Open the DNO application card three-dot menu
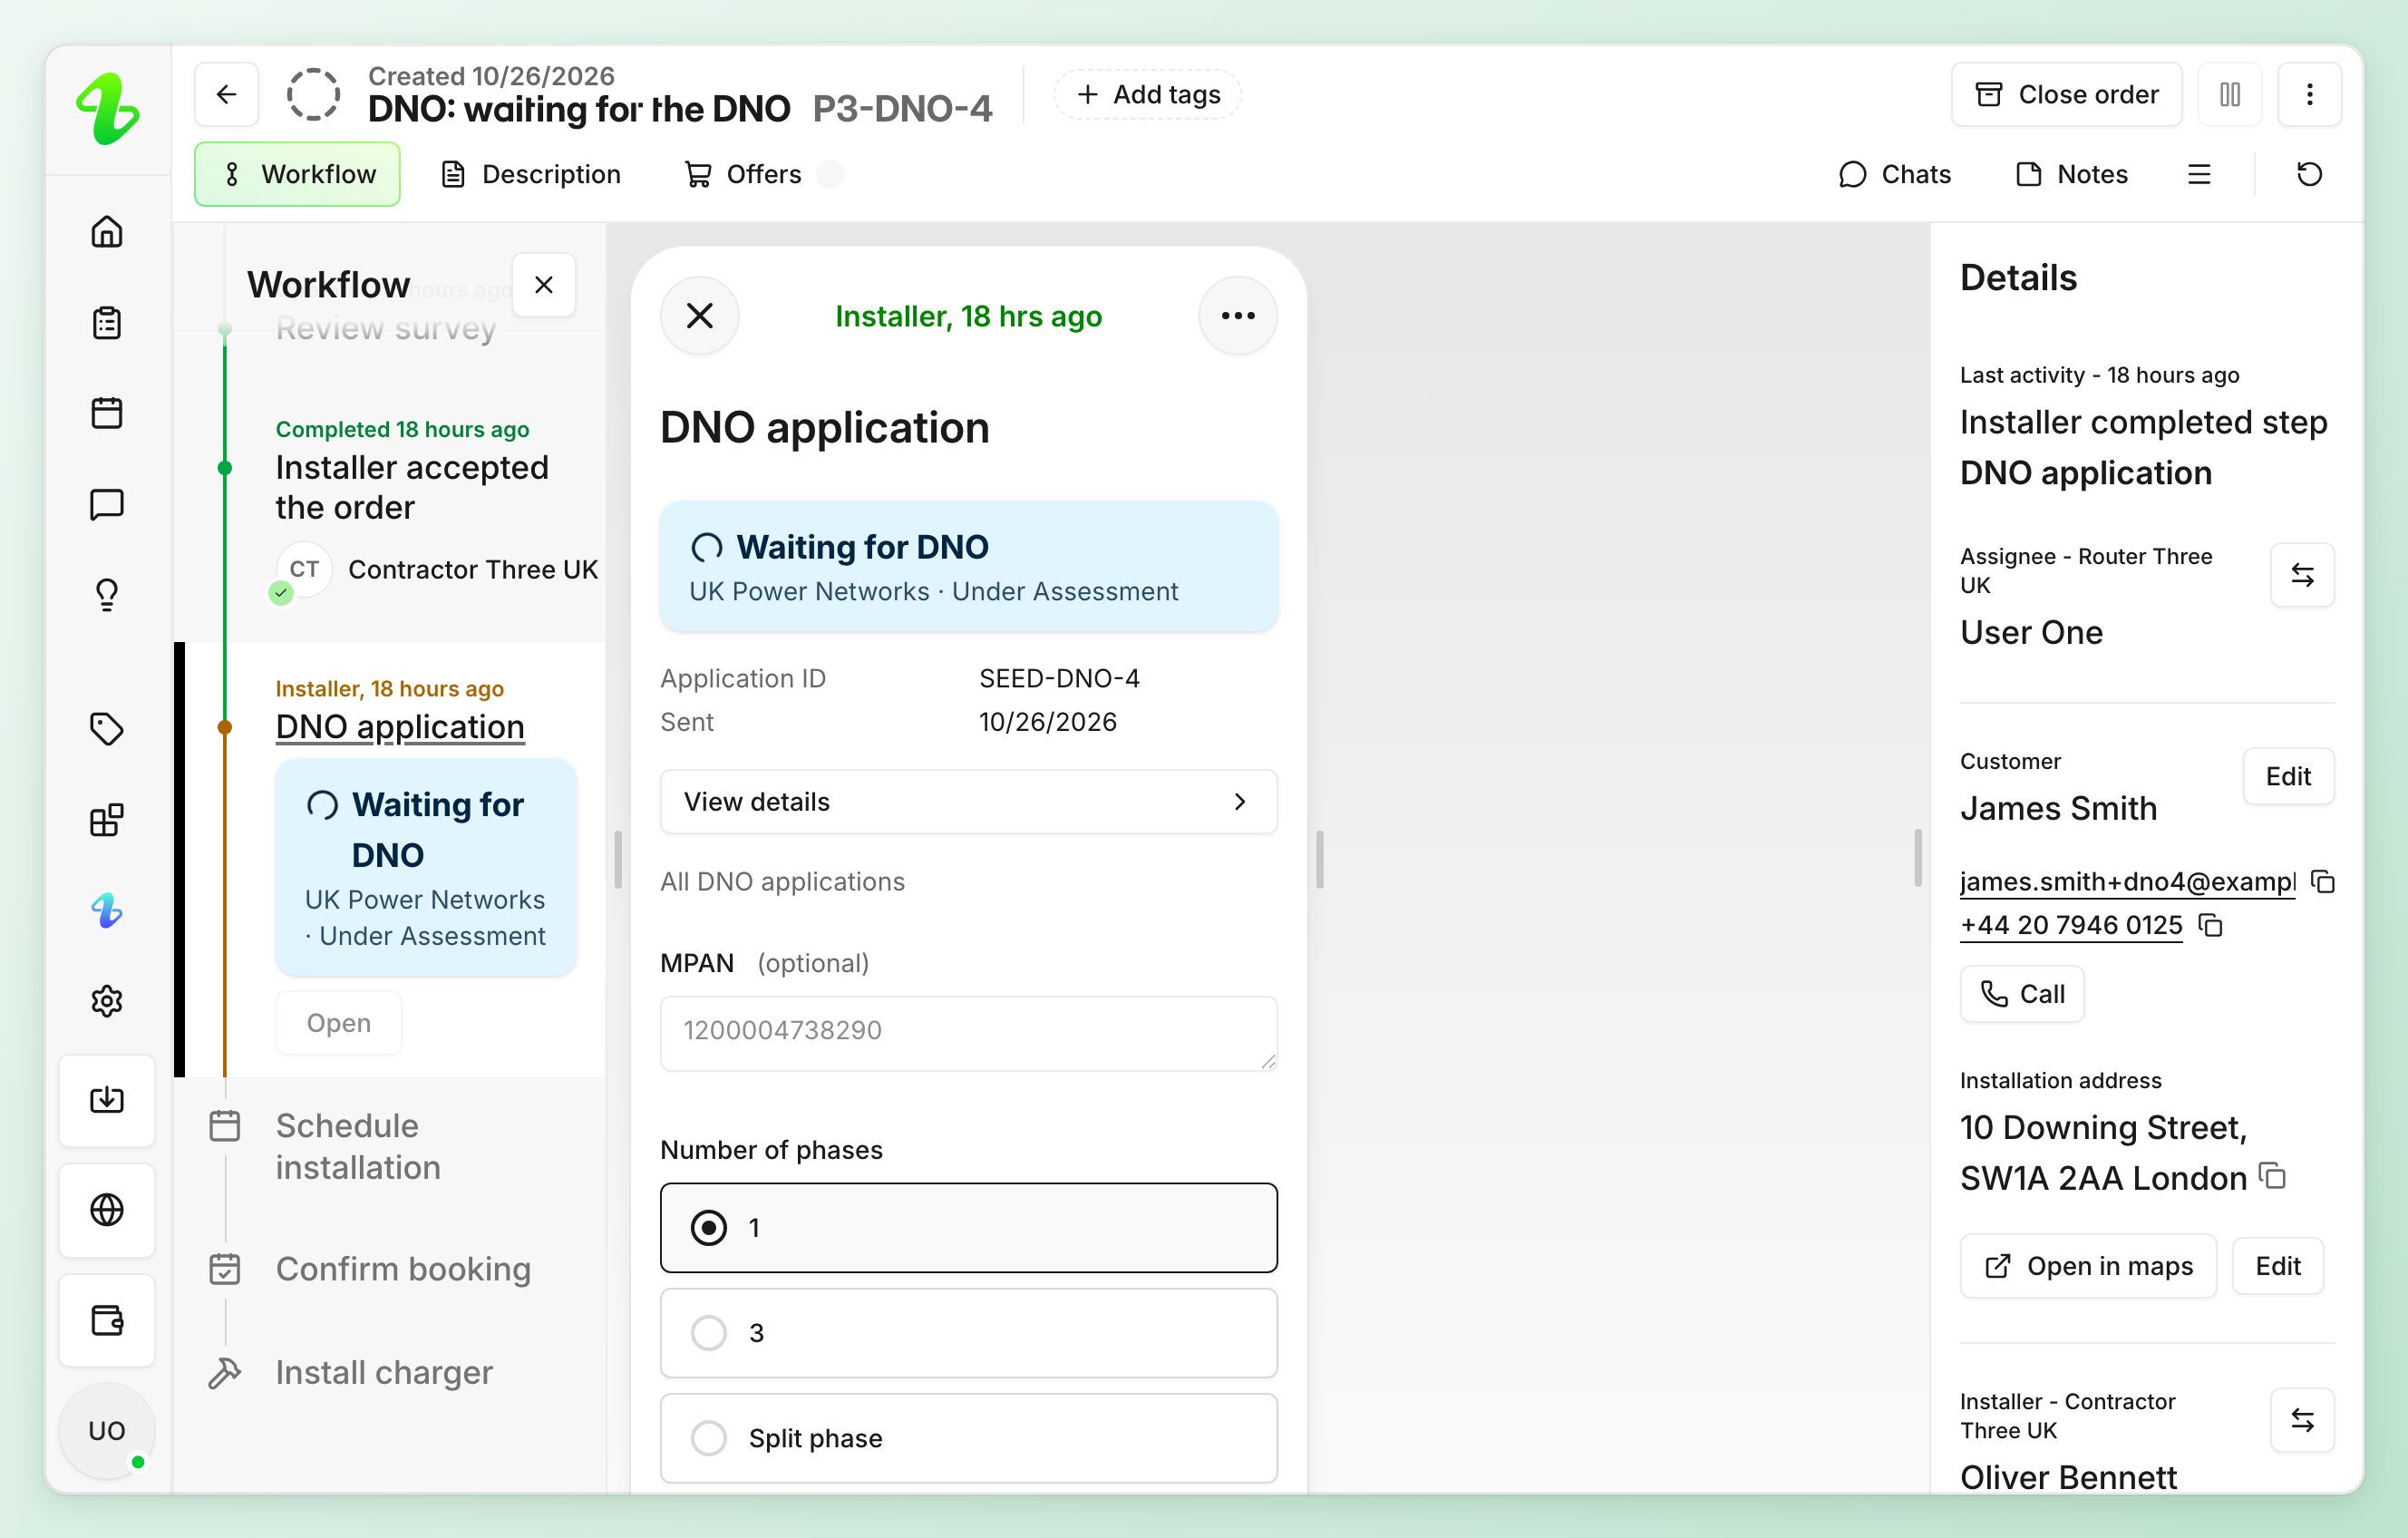 point(1238,316)
